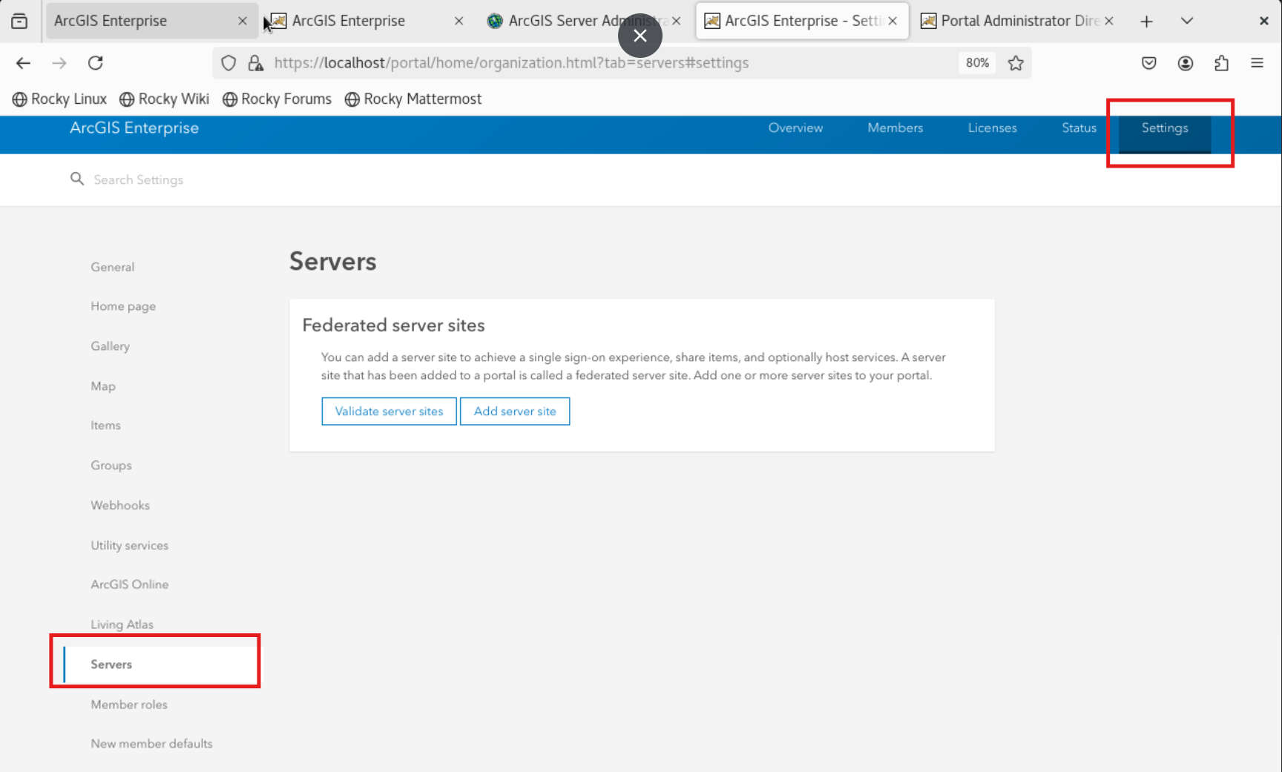Open the extensions puzzle icon
This screenshot has height=772, width=1282.
(x=1221, y=63)
